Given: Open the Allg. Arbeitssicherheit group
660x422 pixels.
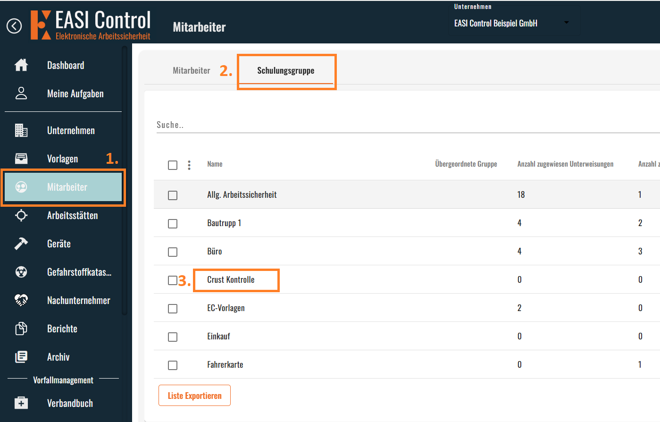Looking at the screenshot, I should (242, 195).
